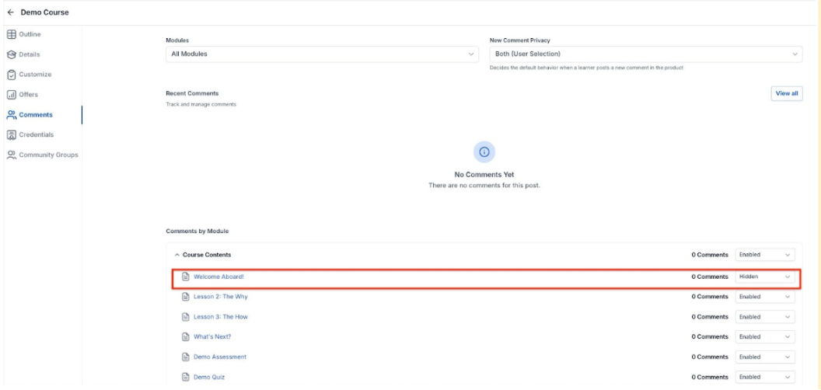Open the Enabled dropdown for Course Contents
Screen dimensions: 821x390
765,255
